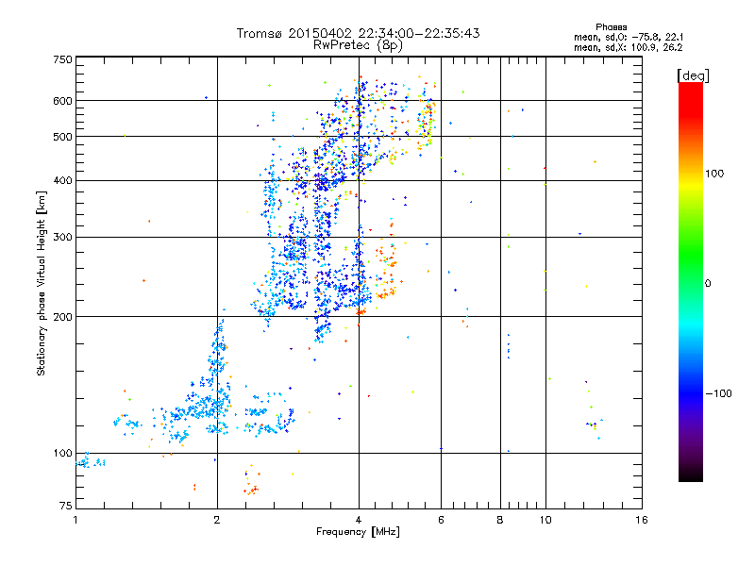Image resolution: width=755 pixels, height=566 pixels.
Task: Click the 'RwPretec (8p)' subtitle
Action: click(358, 45)
